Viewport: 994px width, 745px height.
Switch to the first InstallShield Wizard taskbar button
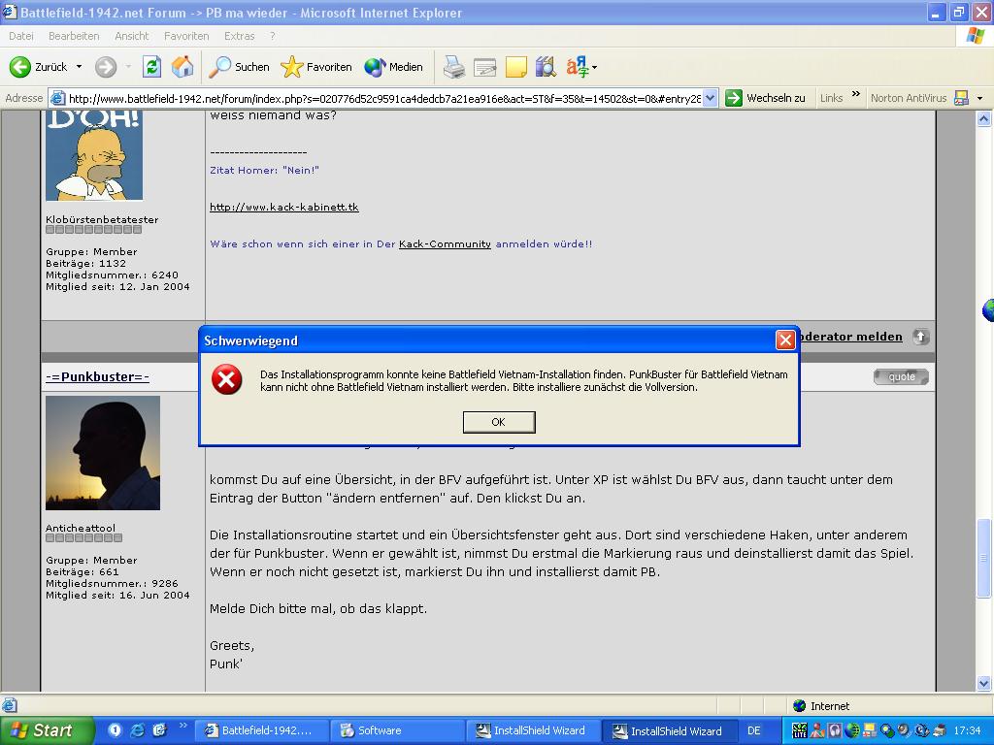[534, 730]
